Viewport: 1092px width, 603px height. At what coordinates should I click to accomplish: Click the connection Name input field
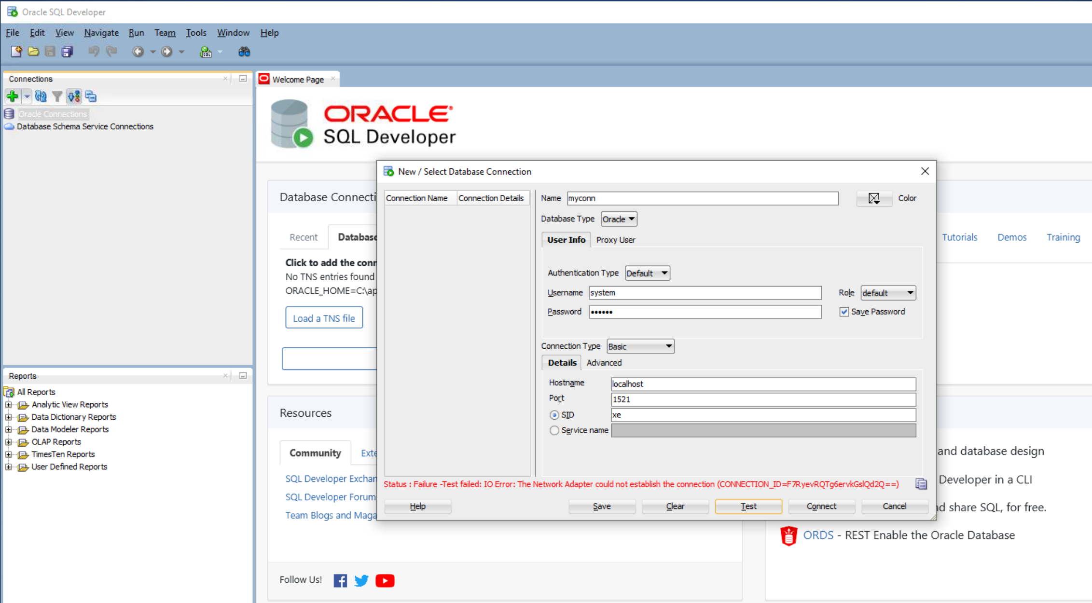coord(702,198)
